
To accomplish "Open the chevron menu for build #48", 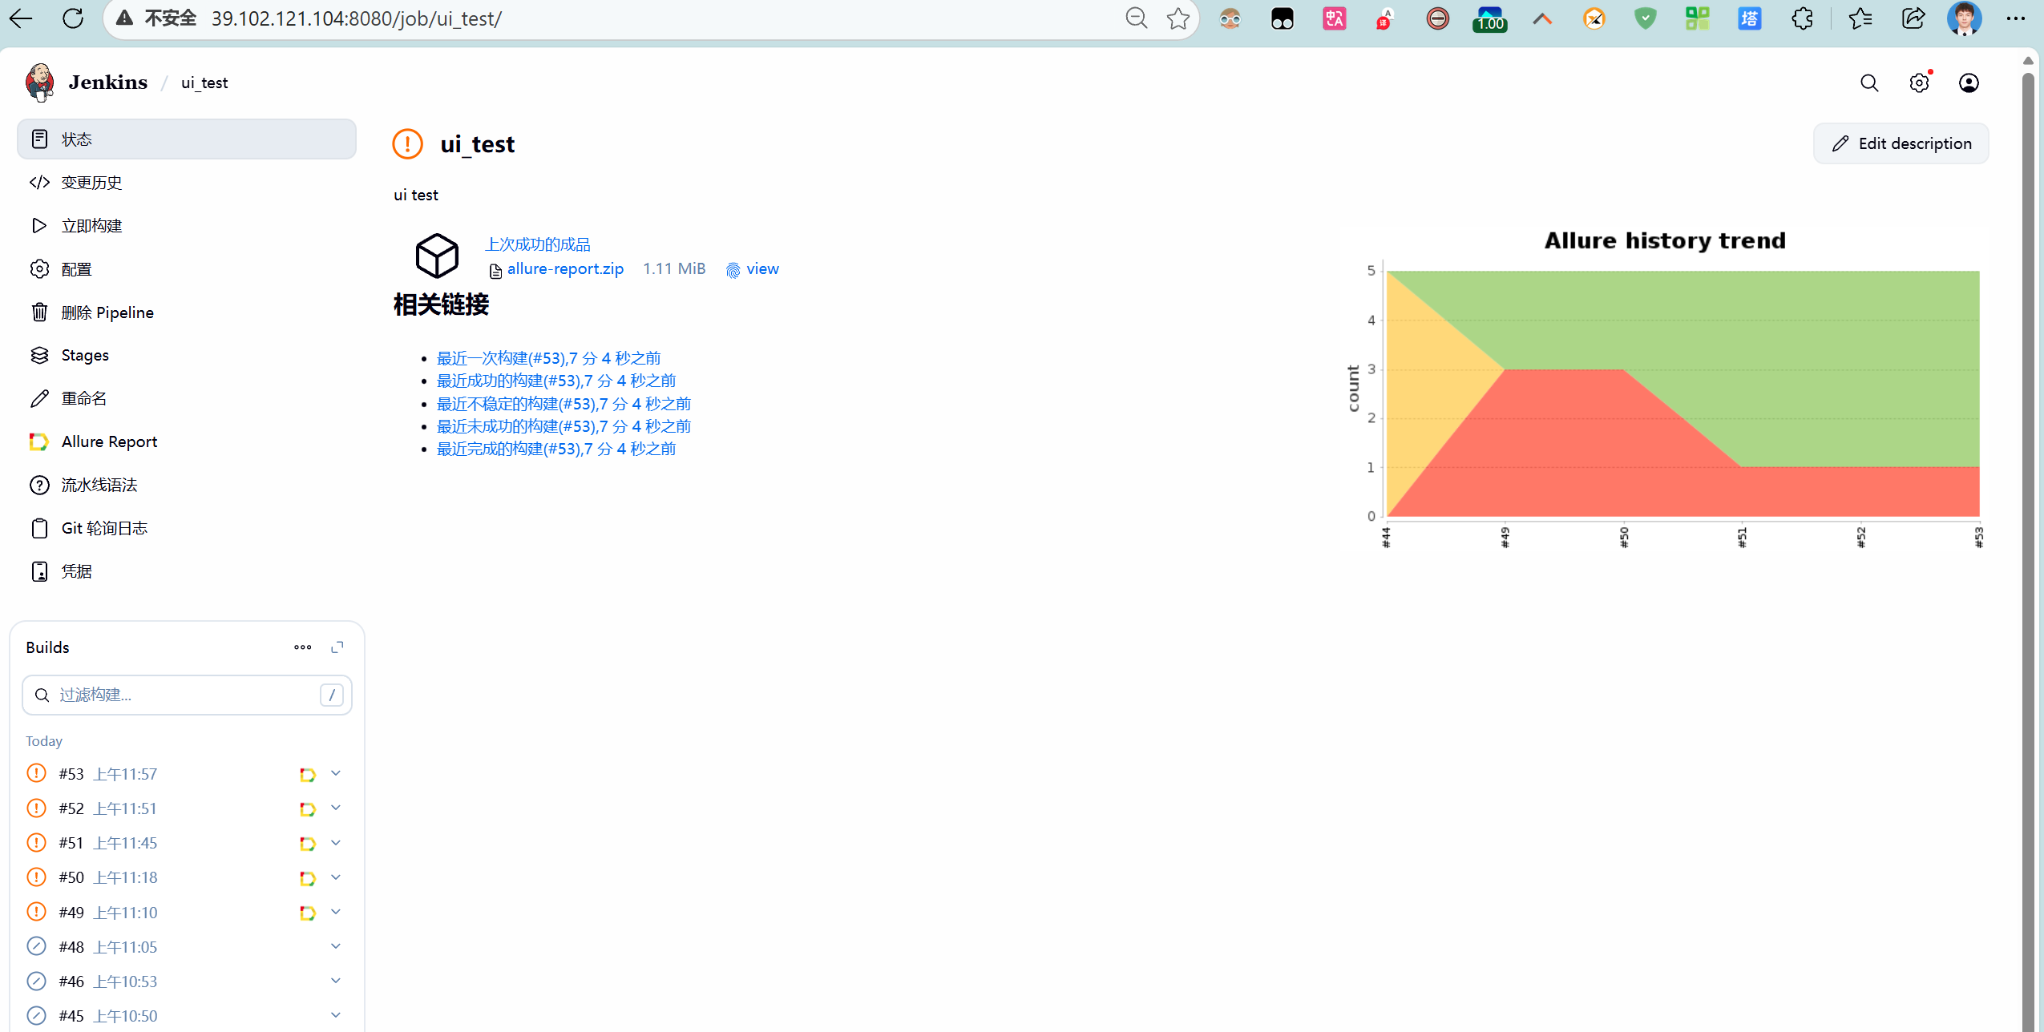I will (x=336, y=947).
